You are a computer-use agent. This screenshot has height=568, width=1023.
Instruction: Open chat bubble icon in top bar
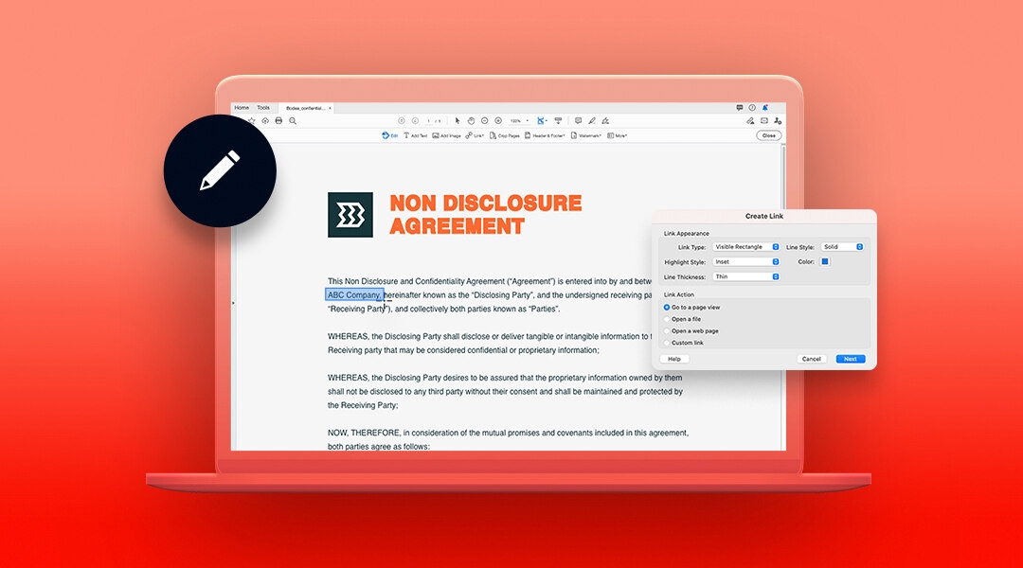click(x=739, y=108)
